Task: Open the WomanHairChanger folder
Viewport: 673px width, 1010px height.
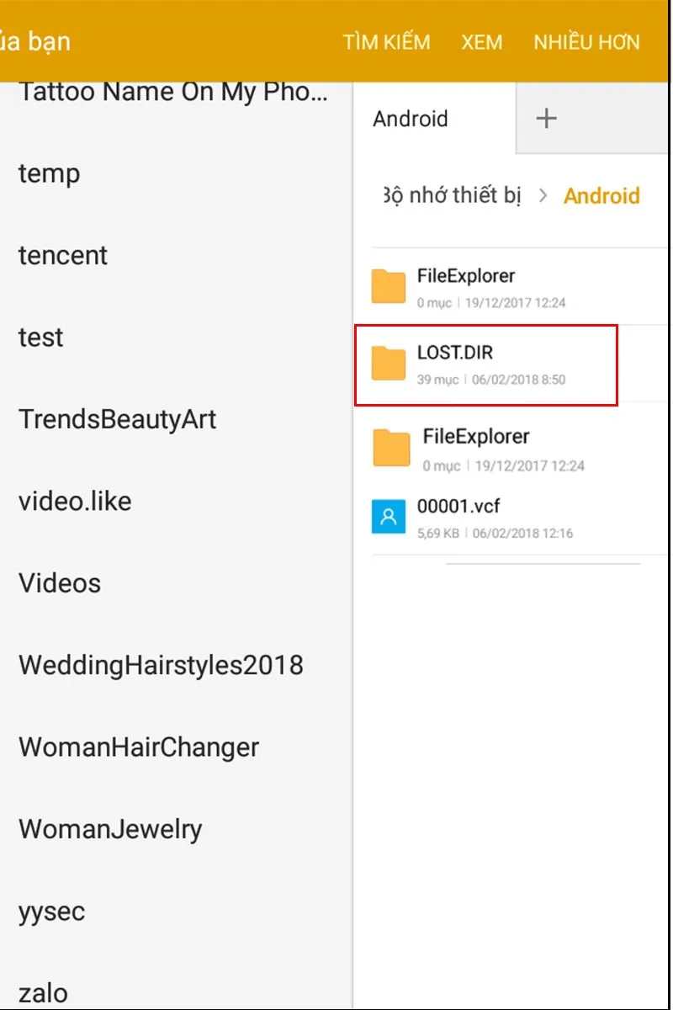Action: [x=139, y=747]
